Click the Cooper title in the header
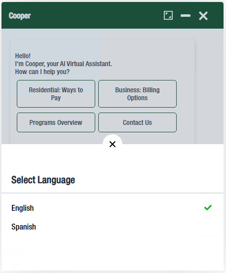 pyautogui.click(x=20, y=16)
